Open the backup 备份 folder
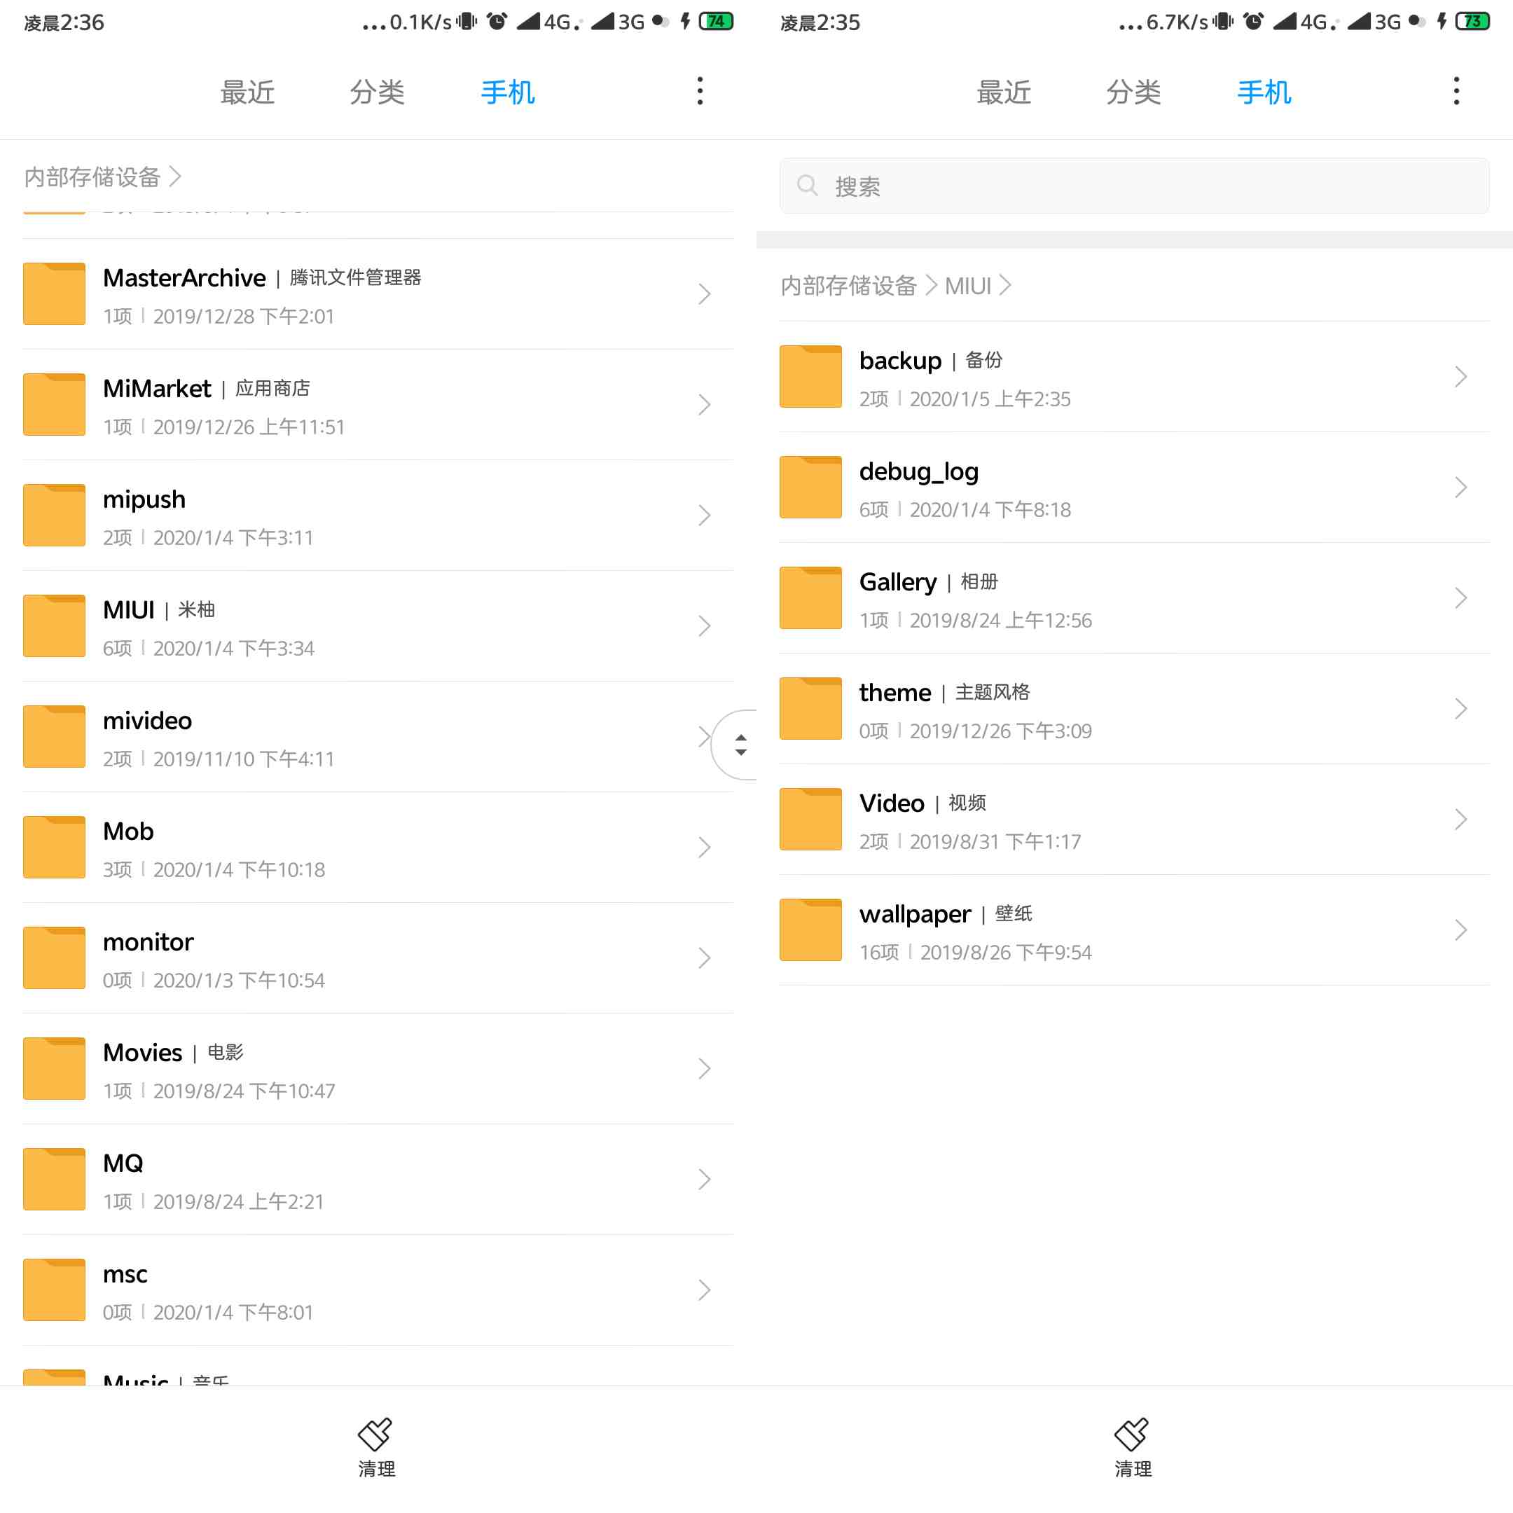This screenshot has width=1513, height=1513. point(1133,375)
